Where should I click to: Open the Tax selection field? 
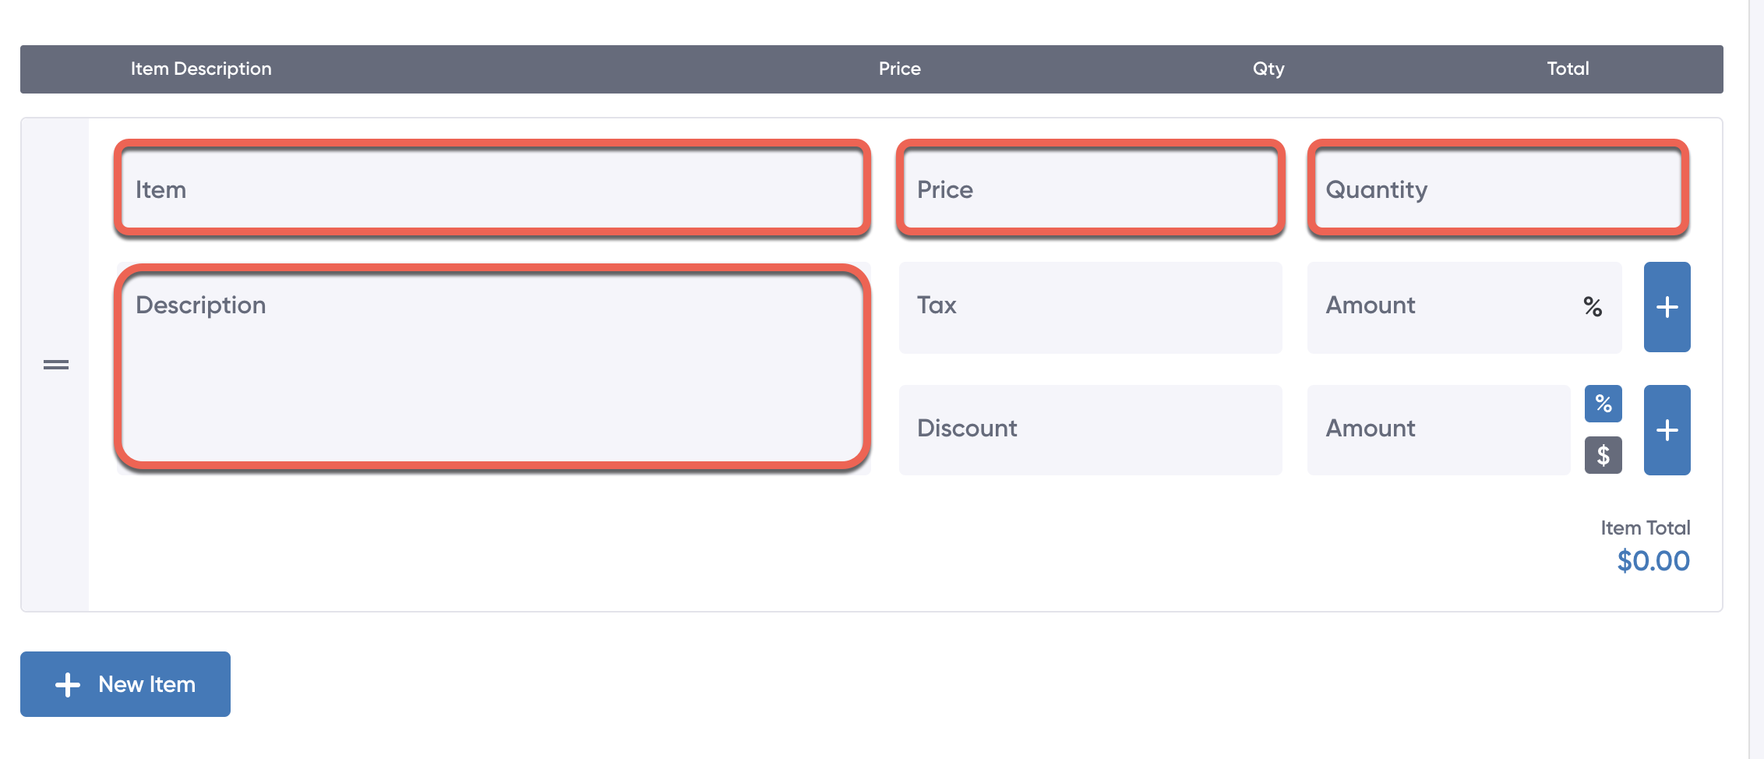[1089, 307]
